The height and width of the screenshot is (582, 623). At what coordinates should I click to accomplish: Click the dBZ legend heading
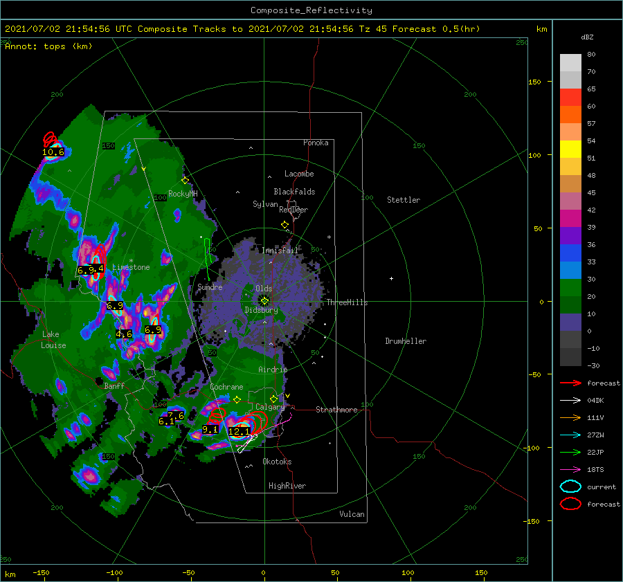coord(587,37)
